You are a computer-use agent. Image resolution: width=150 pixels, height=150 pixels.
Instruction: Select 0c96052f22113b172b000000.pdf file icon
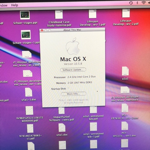(x=29, y=110)
